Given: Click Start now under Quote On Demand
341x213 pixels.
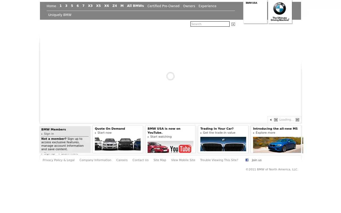Looking at the screenshot, I should pos(104,133).
